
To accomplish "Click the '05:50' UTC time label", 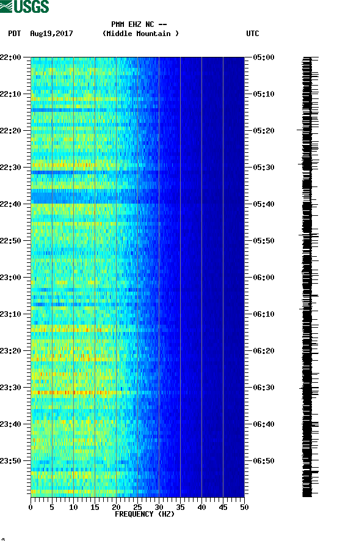I will coord(264,241).
